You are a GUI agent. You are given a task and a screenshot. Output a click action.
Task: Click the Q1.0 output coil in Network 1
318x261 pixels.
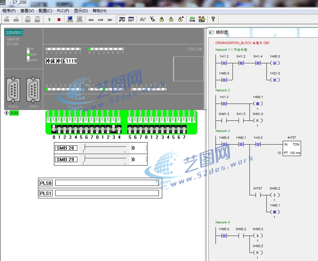tap(275, 80)
